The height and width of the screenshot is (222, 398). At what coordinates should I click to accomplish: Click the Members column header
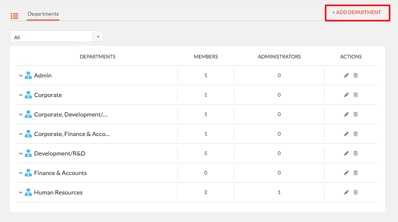click(x=206, y=57)
